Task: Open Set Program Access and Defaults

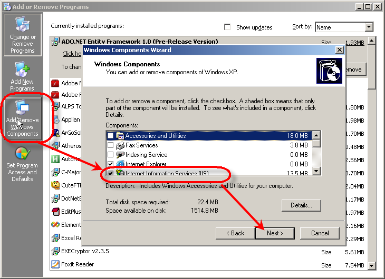Action: (x=22, y=164)
